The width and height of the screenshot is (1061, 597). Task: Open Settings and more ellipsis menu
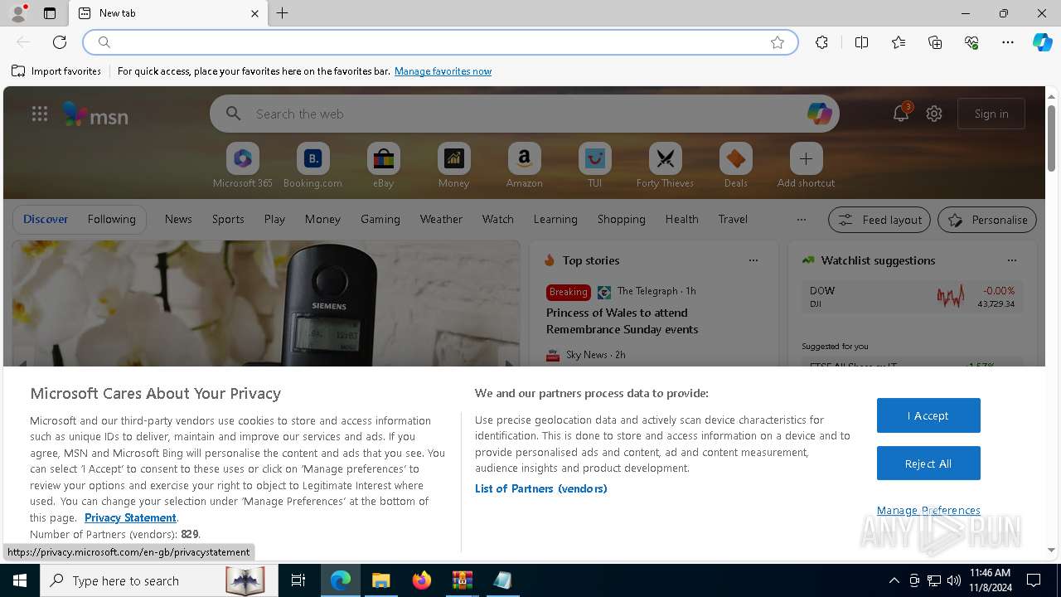tap(1008, 42)
